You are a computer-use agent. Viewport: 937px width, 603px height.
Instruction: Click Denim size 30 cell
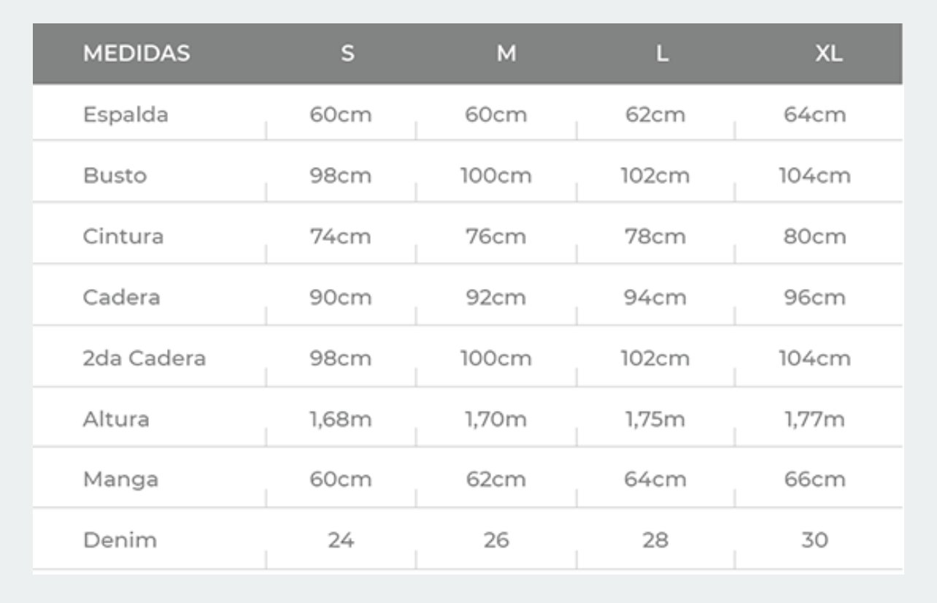[x=814, y=540]
